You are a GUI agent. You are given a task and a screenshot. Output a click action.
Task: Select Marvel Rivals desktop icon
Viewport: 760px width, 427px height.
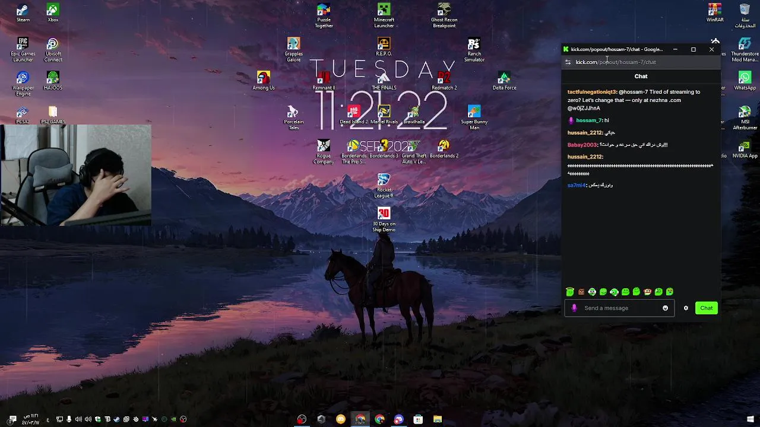pyautogui.click(x=384, y=115)
